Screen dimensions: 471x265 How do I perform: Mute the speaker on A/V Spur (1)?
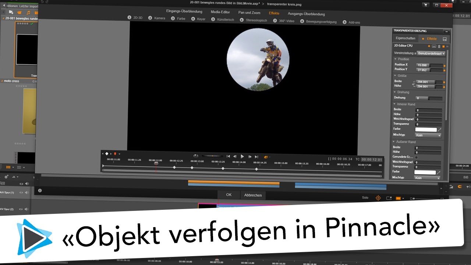point(27,192)
